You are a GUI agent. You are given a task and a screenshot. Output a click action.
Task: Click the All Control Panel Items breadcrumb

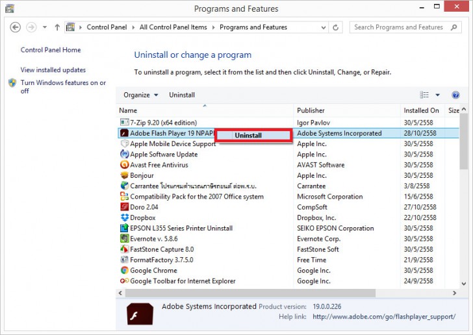(x=173, y=27)
